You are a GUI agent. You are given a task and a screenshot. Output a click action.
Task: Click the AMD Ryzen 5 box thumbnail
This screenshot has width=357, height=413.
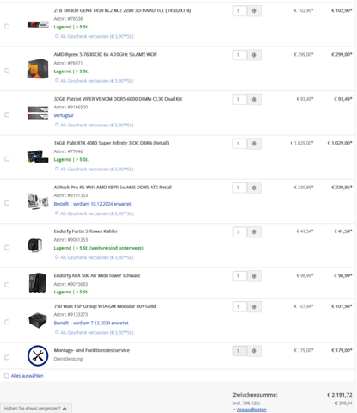(38, 69)
